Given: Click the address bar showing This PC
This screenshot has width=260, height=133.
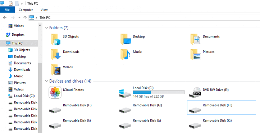Looking at the screenshot, I should click(x=144, y=18).
